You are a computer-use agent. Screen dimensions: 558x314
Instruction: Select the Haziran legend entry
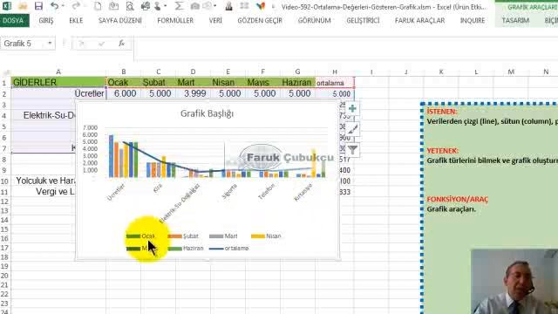point(186,248)
